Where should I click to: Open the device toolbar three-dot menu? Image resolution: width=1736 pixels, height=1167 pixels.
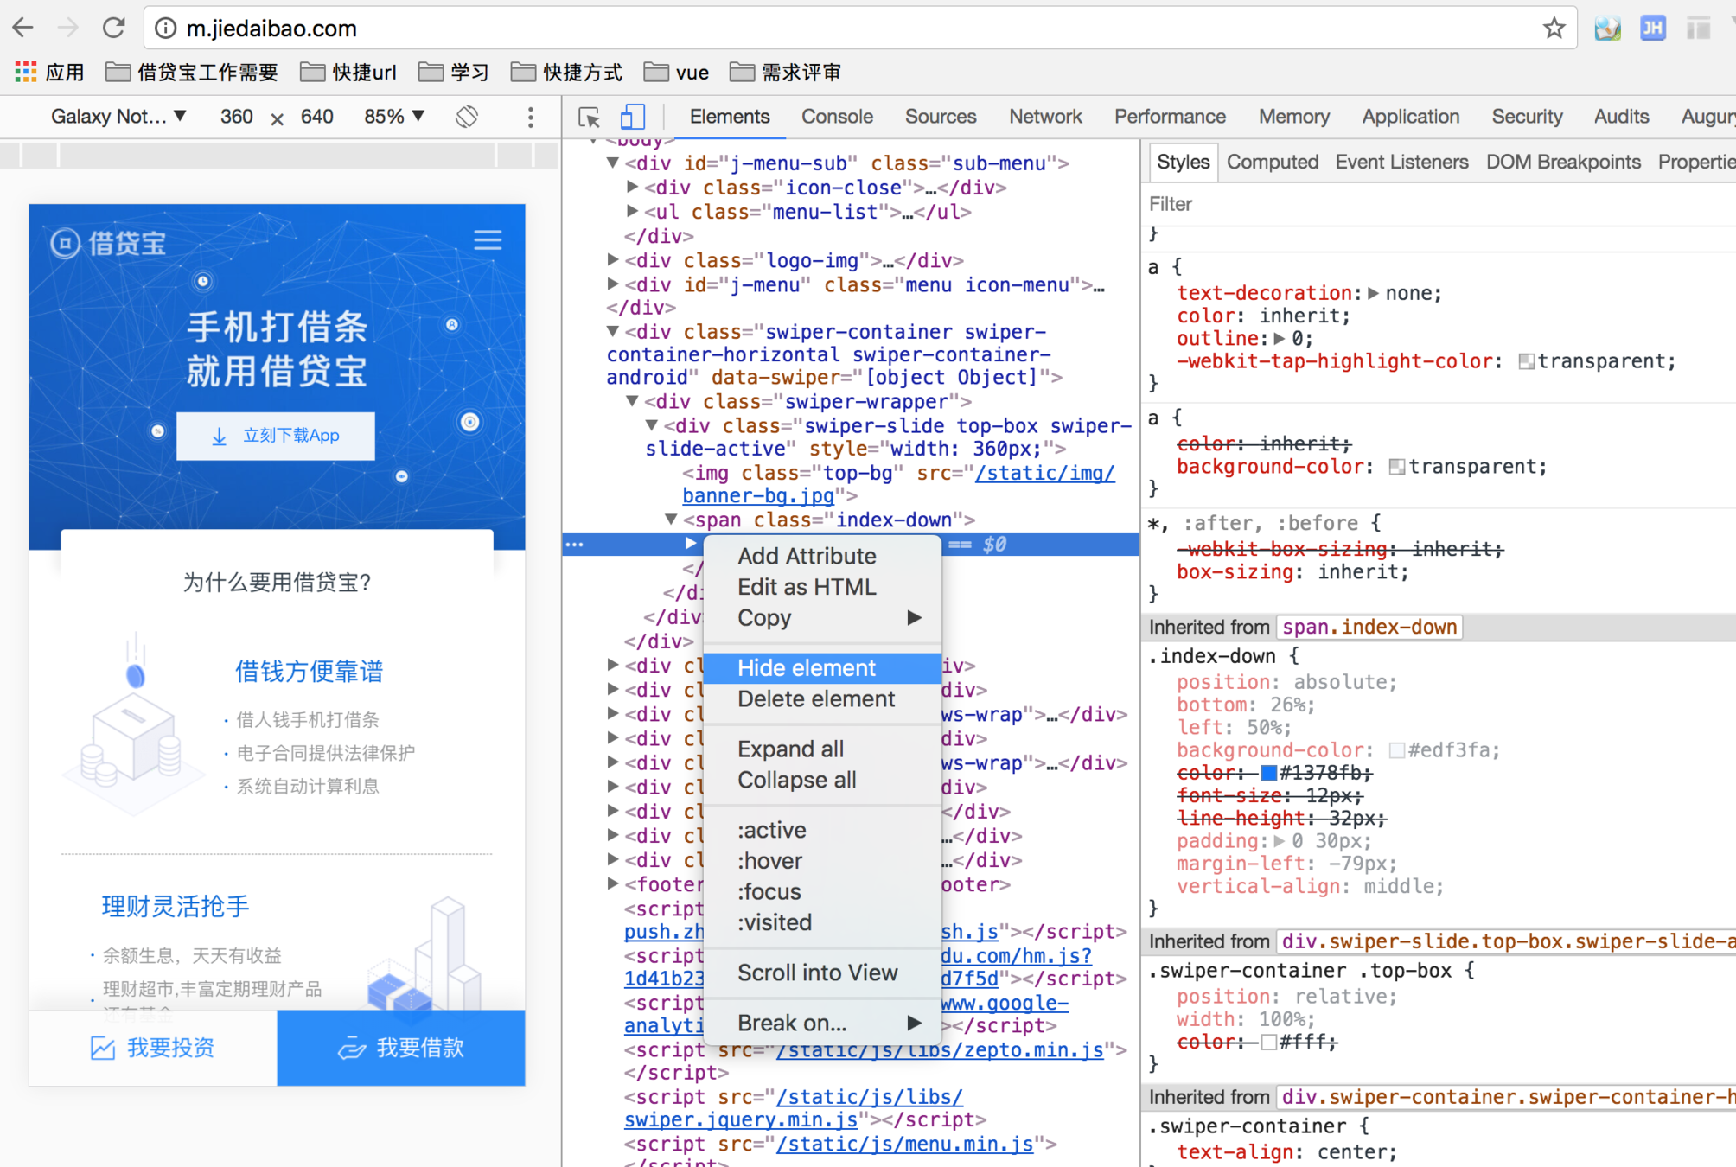[531, 117]
